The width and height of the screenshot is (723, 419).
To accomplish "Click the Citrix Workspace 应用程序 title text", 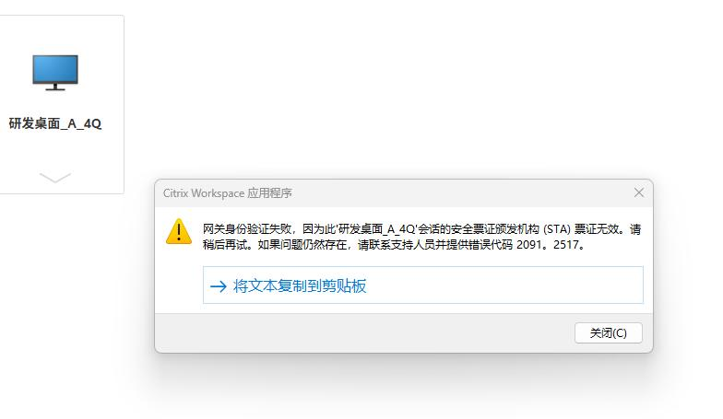I will point(227,193).
